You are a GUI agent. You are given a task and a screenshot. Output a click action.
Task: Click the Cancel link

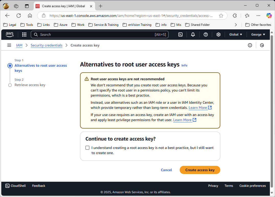click(166, 170)
